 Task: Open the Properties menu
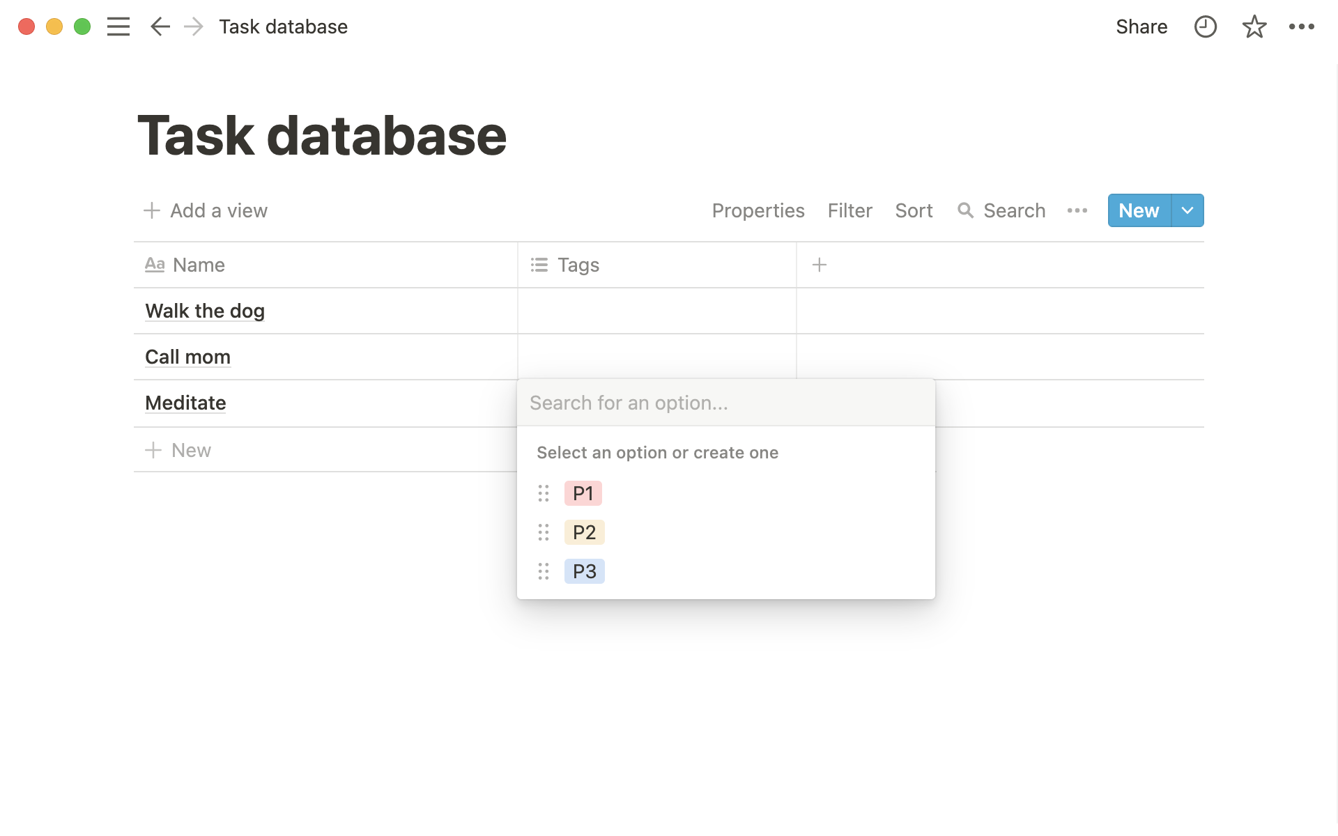[x=758, y=210]
